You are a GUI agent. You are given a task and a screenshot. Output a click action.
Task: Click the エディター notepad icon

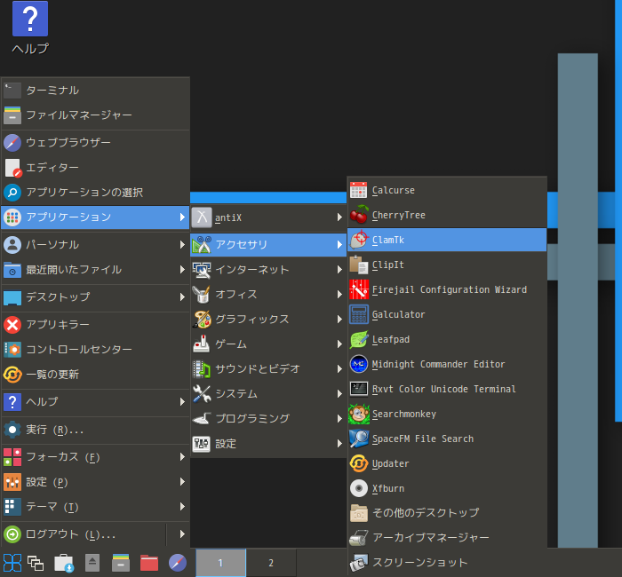[13, 168]
